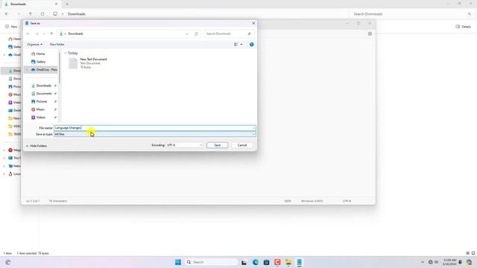The height and width of the screenshot is (268, 477).
Task: Open the Windows Start menu
Action: pyautogui.click(x=178, y=262)
